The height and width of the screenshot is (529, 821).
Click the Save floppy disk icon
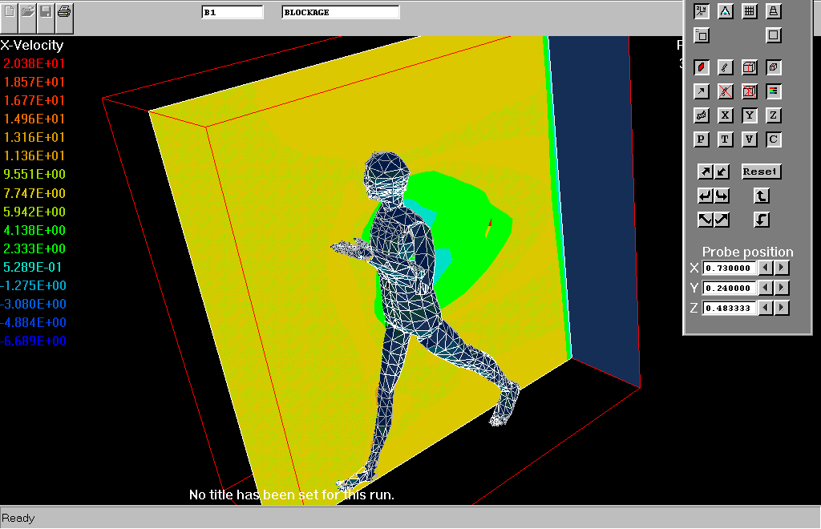click(47, 12)
